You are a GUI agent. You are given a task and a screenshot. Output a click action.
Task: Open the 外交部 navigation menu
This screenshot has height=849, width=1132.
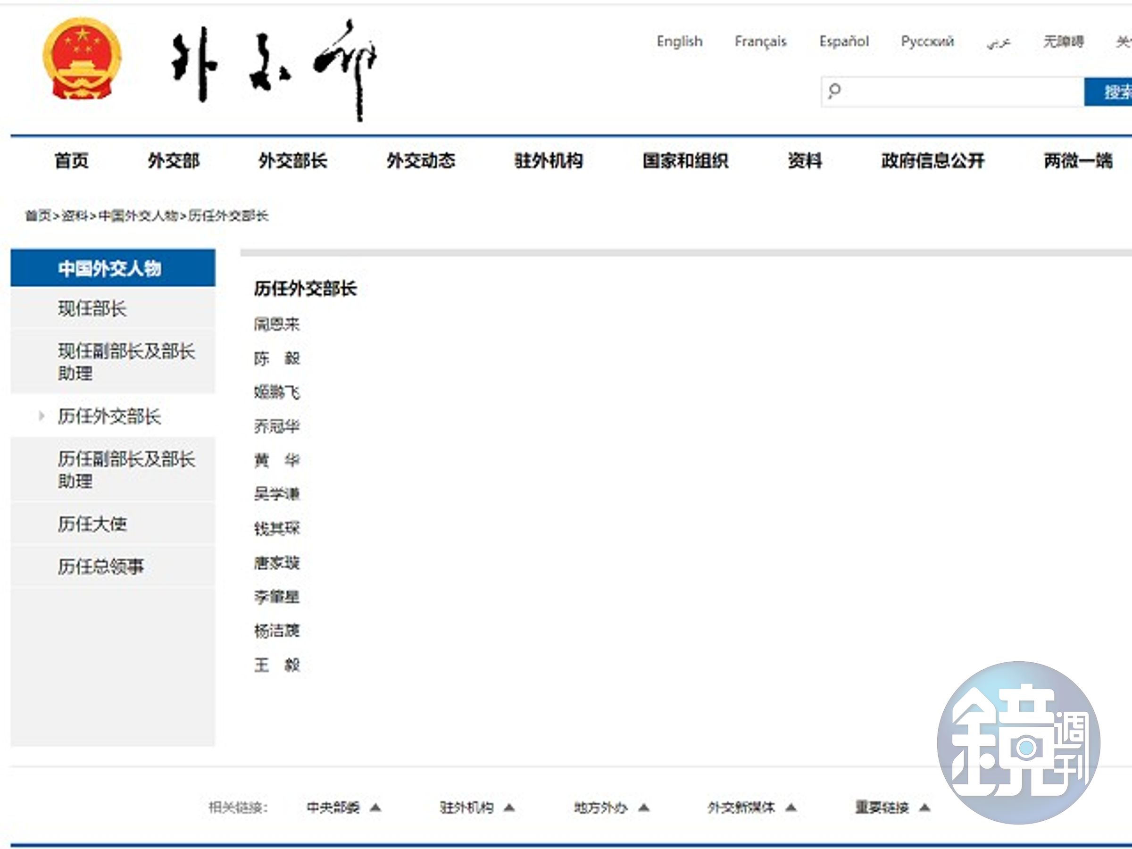[x=174, y=161]
